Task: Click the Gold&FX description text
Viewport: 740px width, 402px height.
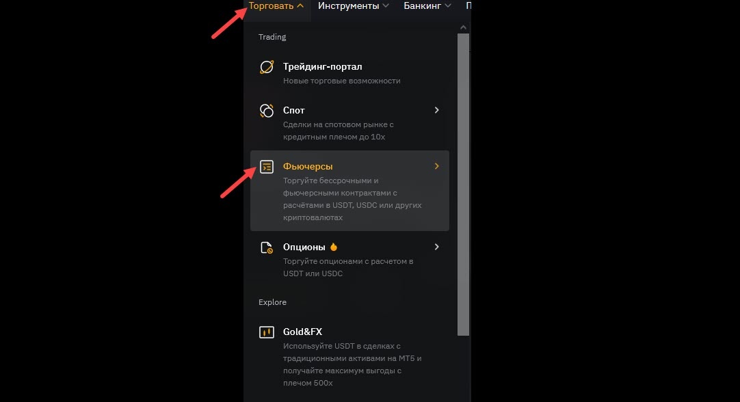Action: pyautogui.click(x=352, y=364)
